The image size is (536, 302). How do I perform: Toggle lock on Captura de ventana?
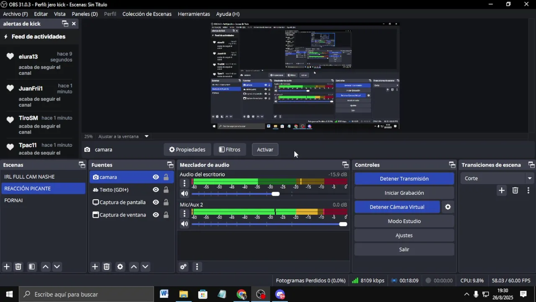pyautogui.click(x=166, y=215)
